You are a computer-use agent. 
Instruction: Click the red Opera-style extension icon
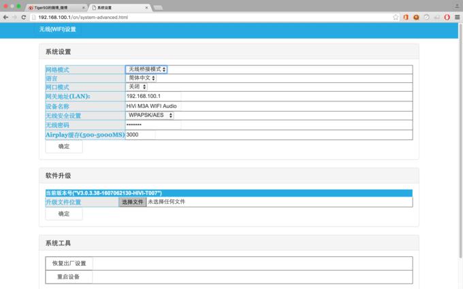click(447, 17)
